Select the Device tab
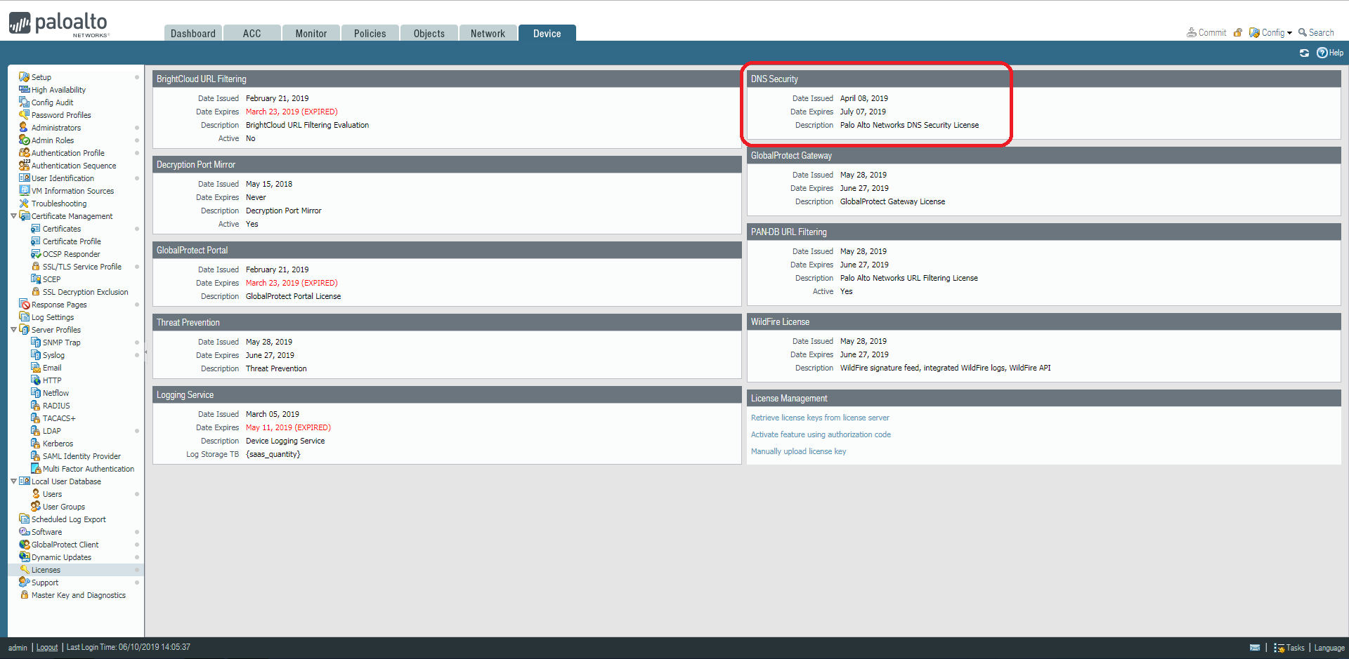The image size is (1349, 659). point(547,33)
